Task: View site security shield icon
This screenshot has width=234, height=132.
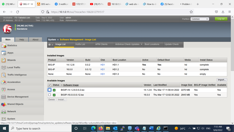Action: coord(43,12)
